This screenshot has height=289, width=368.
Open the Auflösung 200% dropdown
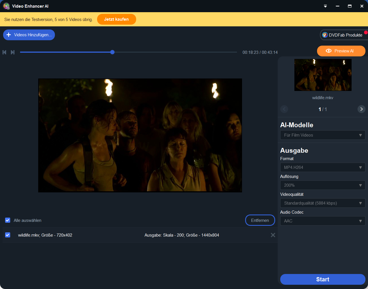(x=322, y=185)
